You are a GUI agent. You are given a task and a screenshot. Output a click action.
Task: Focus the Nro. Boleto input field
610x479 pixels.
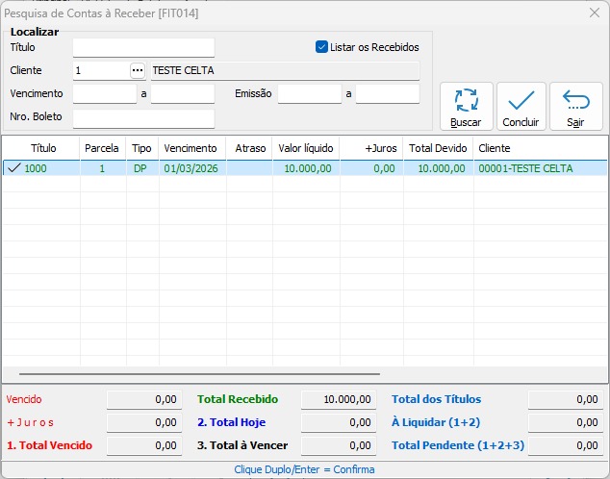(143, 118)
